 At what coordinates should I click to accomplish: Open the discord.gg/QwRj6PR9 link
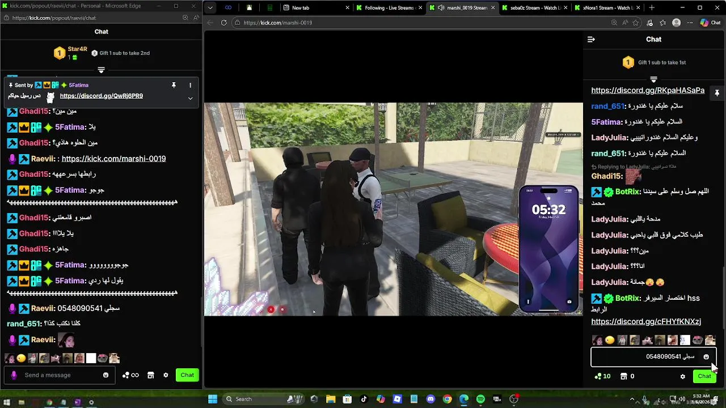[x=102, y=96]
